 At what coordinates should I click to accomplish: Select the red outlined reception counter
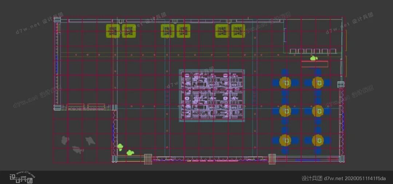314,64
